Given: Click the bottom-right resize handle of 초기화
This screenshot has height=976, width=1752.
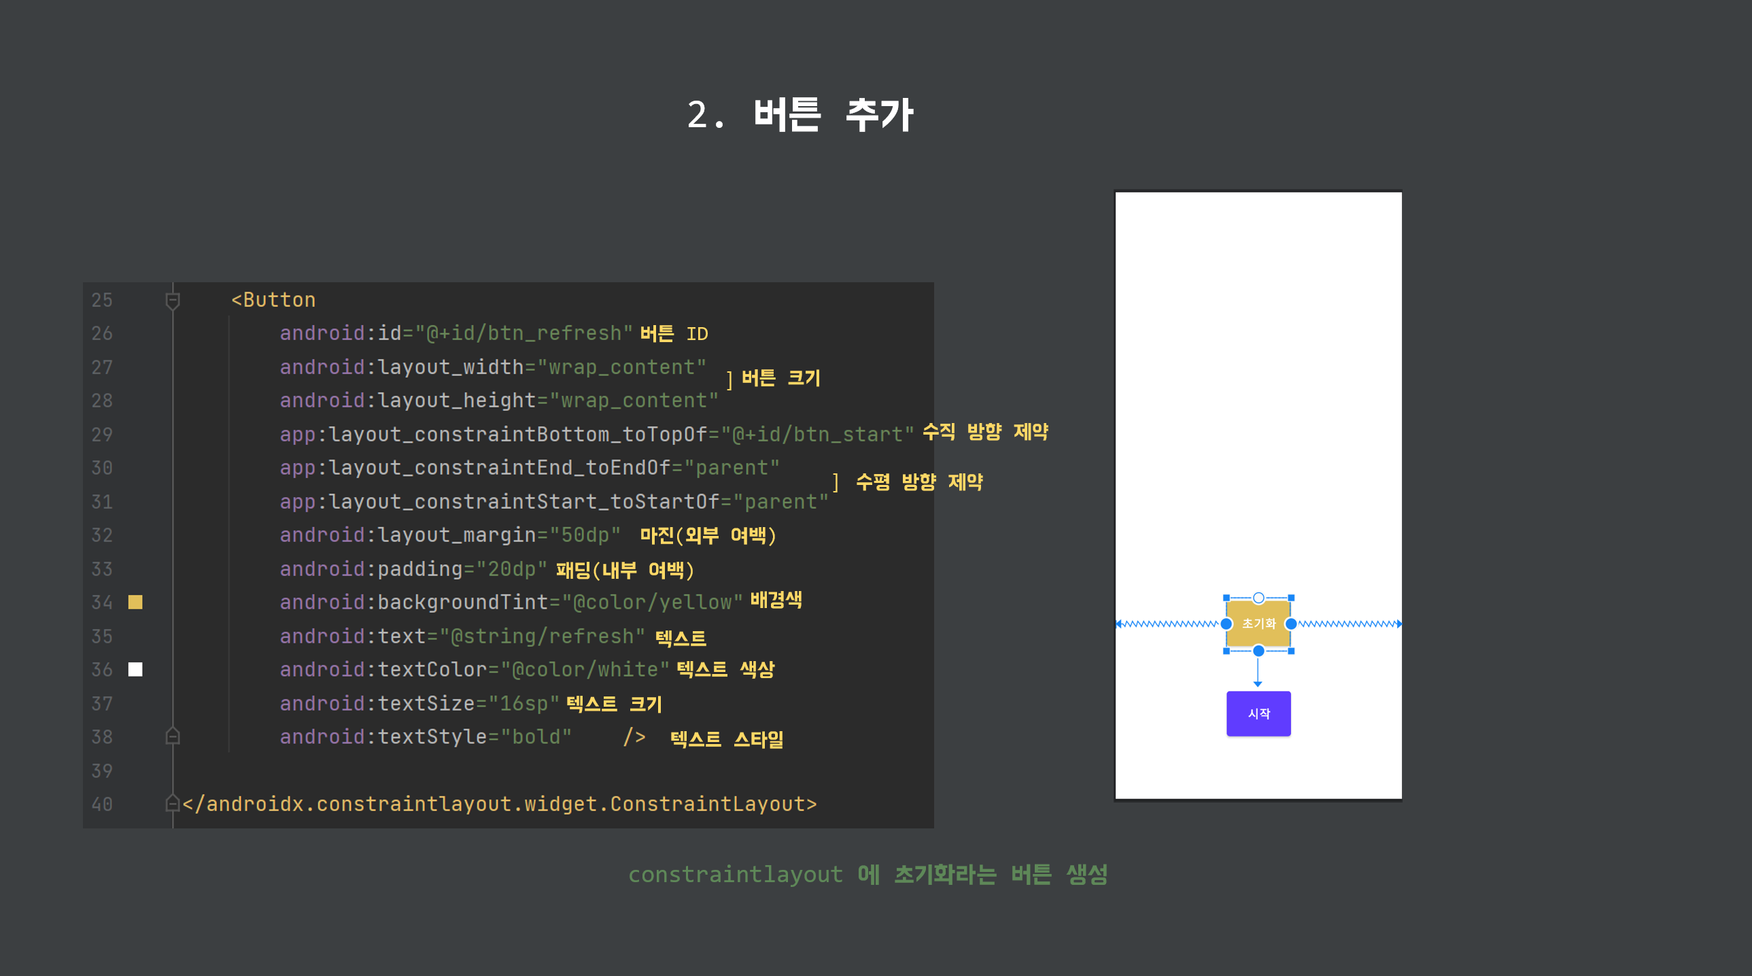Looking at the screenshot, I should (x=1291, y=652).
